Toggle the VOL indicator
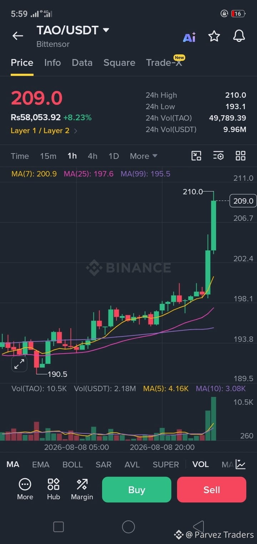This screenshot has width=257, height=544. pyautogui.click(x=201, y=465)
